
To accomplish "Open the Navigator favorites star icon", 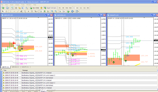I will [19, 8].
